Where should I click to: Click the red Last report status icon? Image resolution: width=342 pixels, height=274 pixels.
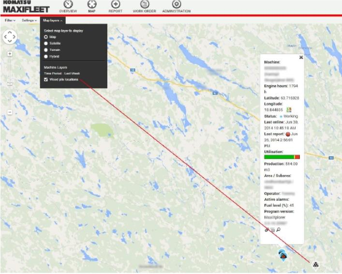pos(288,134)
